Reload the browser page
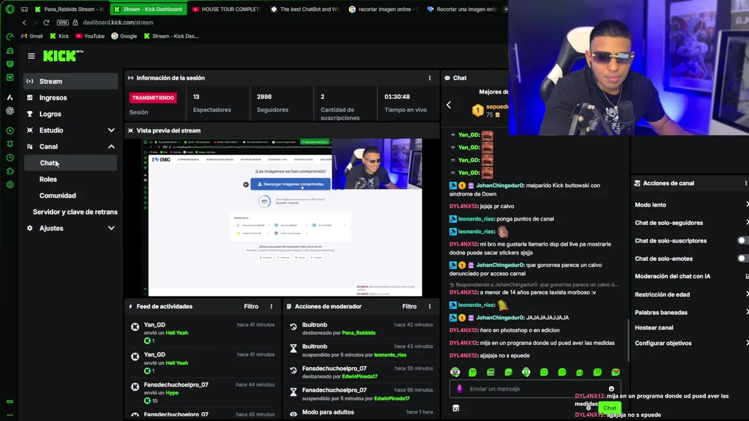Image resolution: width=749 pixels, height=421 pixels. coord(46,22)
